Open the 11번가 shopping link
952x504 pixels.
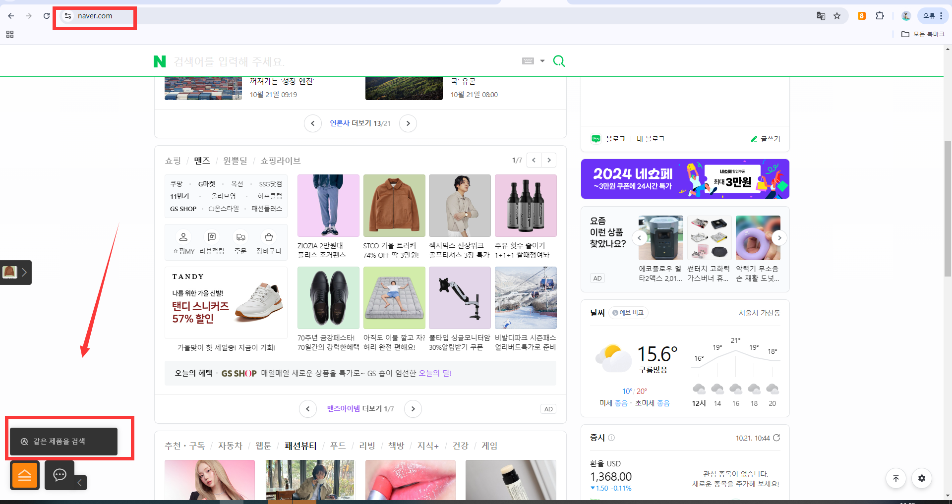click(x=179, y=196)
